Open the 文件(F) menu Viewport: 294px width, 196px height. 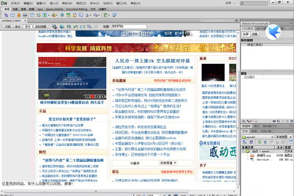(x=16, y=3)
